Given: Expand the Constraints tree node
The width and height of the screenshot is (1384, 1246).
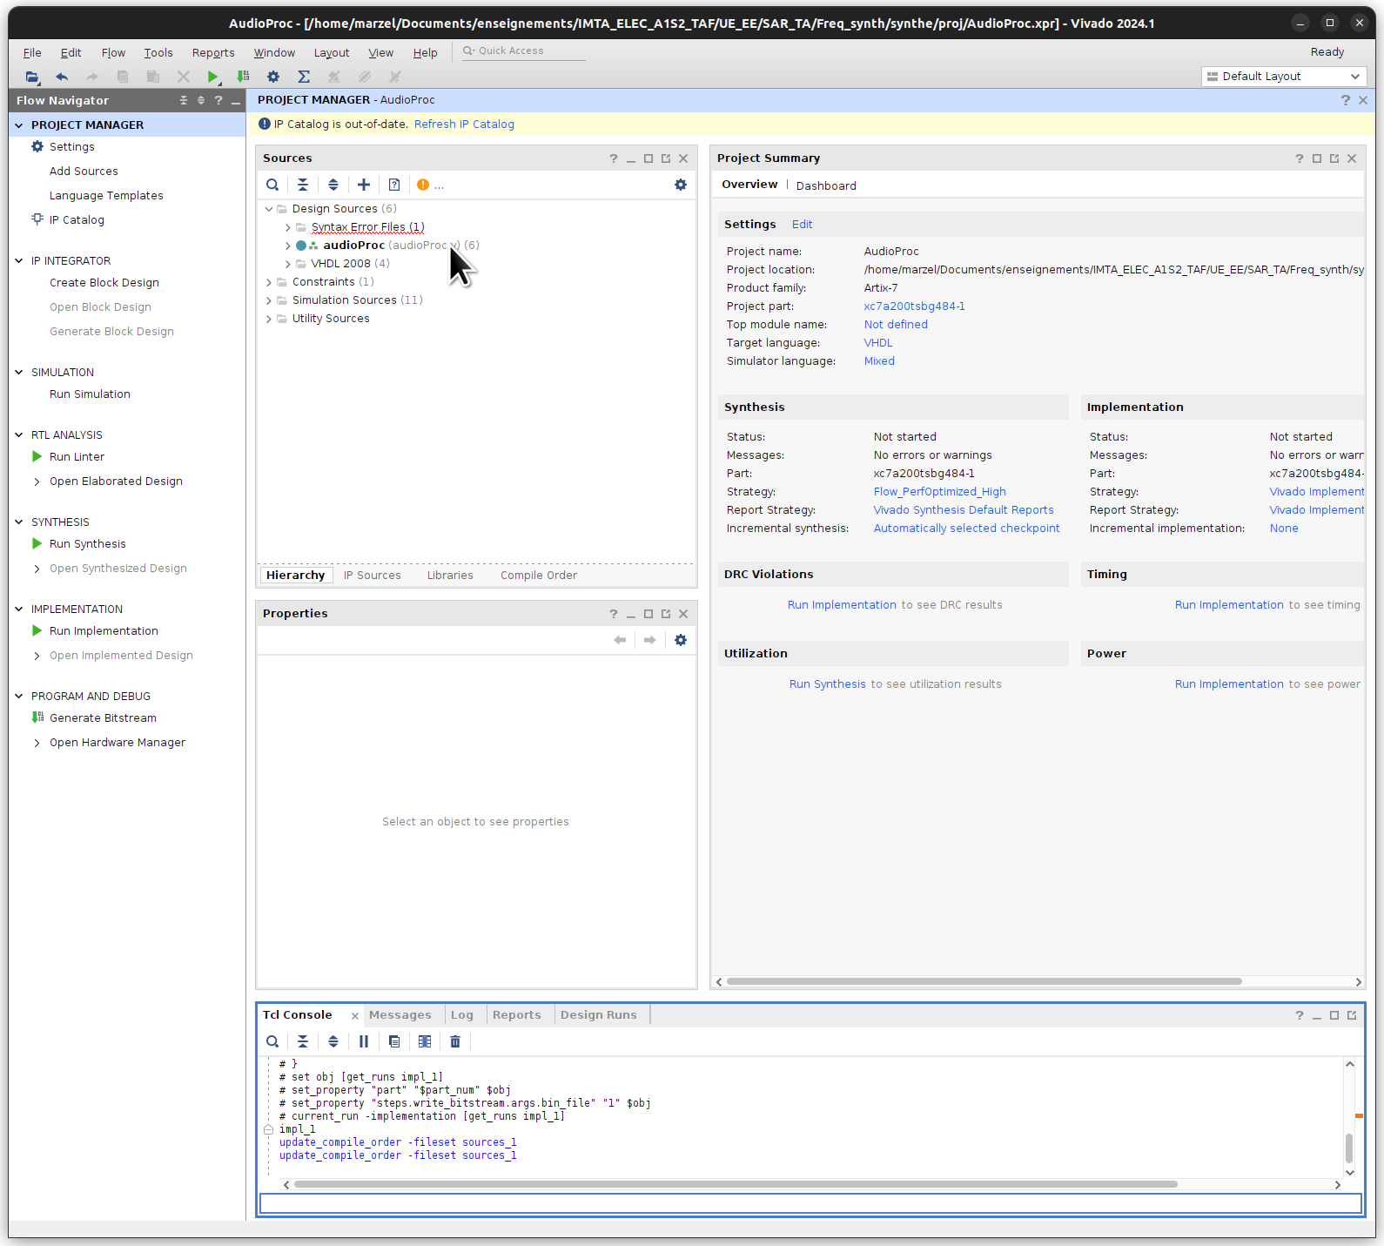Looking at the screenshot, I should (x=269, y=282).
